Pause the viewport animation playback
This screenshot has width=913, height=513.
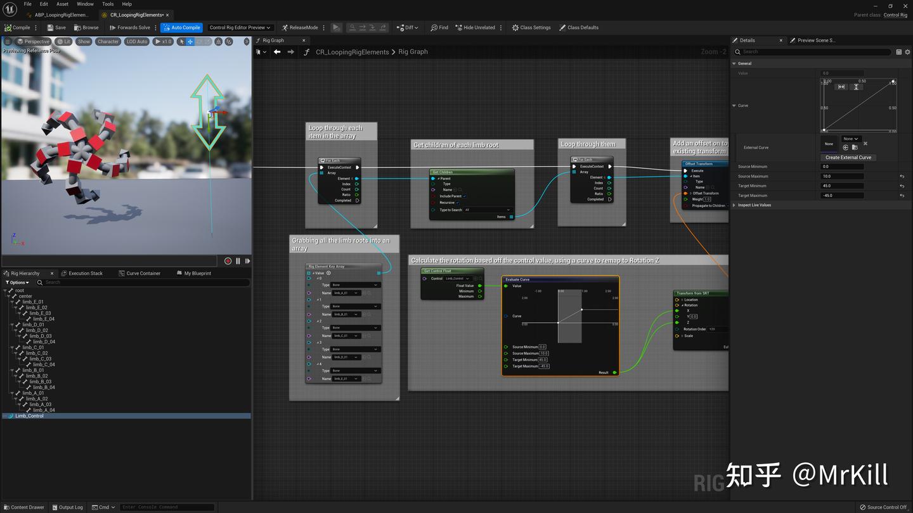click(x=238, y=261)
